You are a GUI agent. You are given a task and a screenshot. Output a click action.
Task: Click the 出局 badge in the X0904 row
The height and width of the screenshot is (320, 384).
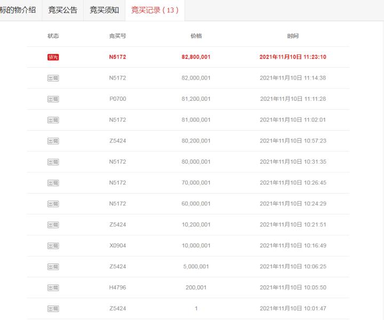[x=53, y=246]
